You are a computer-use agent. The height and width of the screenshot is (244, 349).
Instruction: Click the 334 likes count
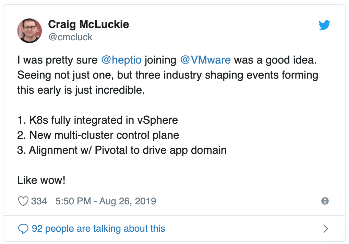39,201
